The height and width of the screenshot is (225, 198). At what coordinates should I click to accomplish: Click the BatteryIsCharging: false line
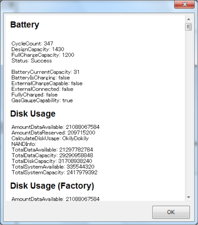coord(41,78)
